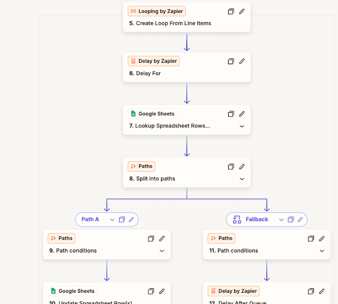Rename Path A with pencil icon
This screenshot has height=304, width=338.
coord(131,219)
